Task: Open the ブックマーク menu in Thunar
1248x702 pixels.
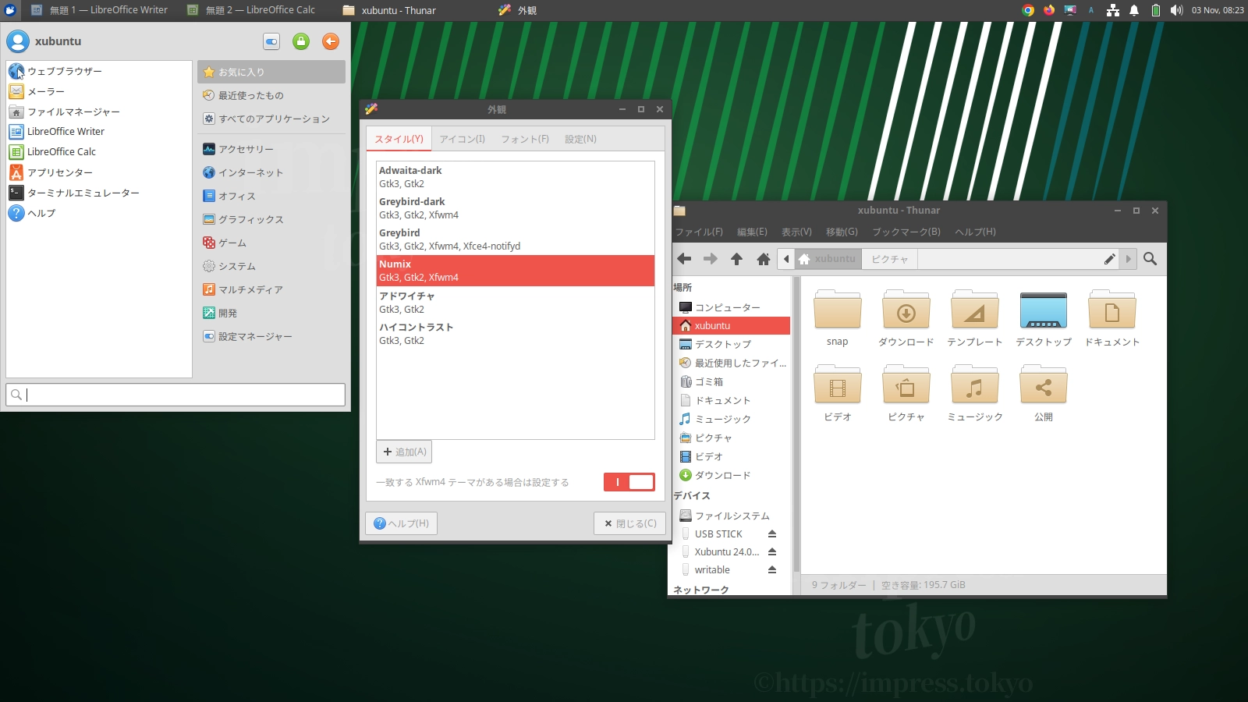Action: (906, 232)
